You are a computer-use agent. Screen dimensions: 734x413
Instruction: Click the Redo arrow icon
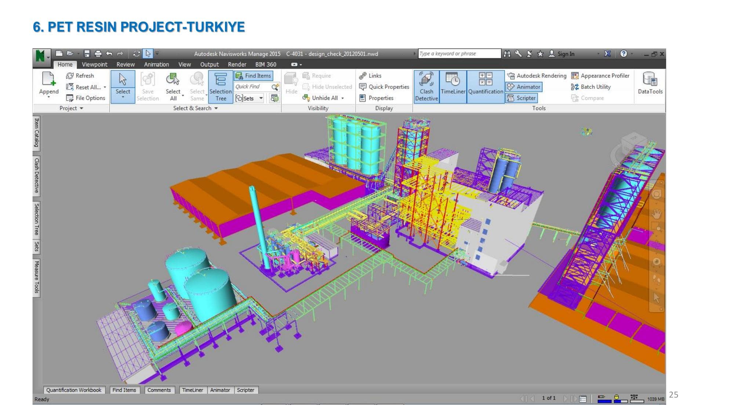[120, 54]
